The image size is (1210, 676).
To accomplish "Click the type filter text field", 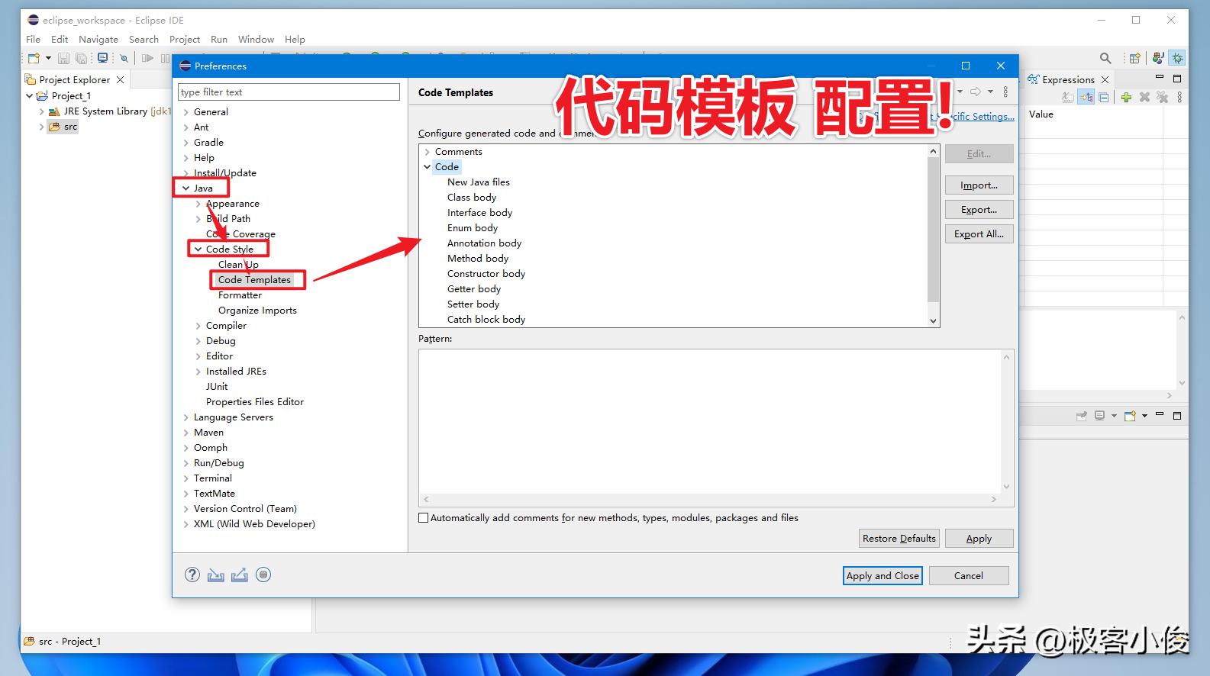I will (289, 92).
